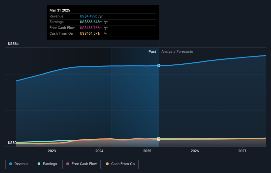Toggle the Revenue legend button
The image size is (271, 173).
(19, 164)
